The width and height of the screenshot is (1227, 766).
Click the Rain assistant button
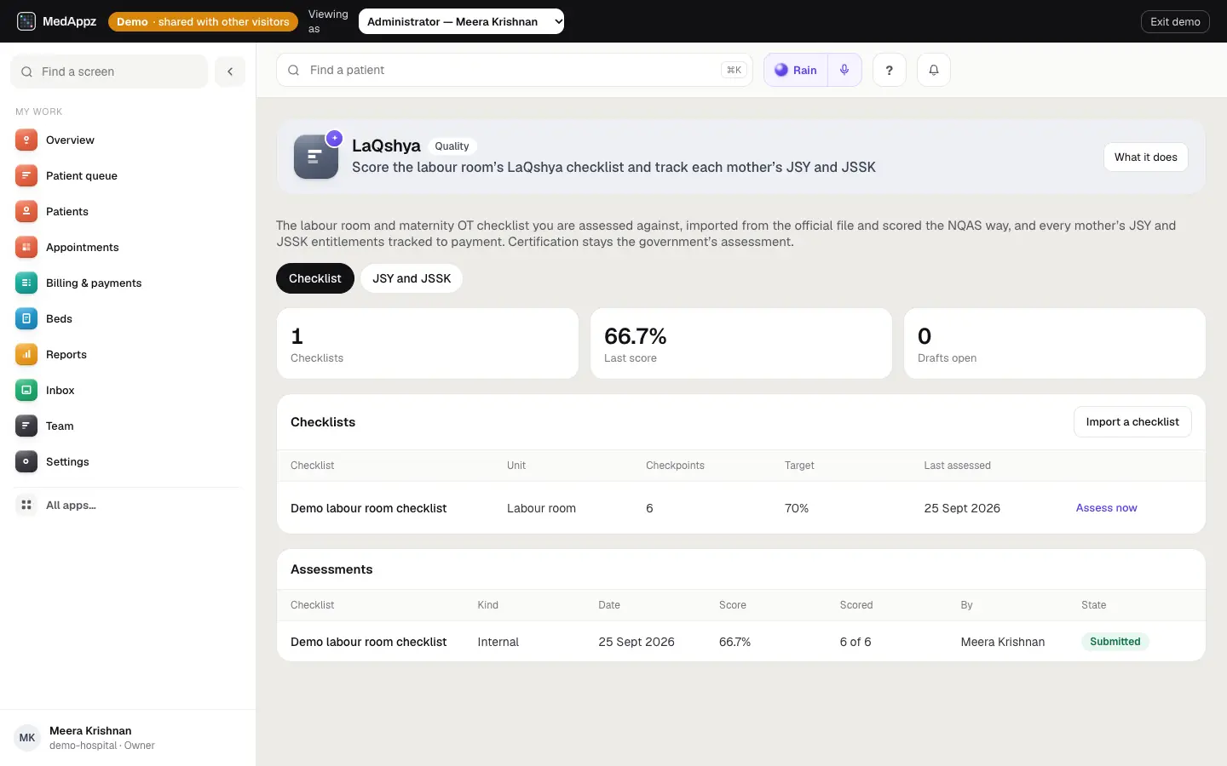click(x=796, y=70)
